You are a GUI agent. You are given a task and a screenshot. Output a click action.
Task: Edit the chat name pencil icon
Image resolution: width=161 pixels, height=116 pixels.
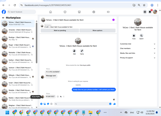[82, 51]
